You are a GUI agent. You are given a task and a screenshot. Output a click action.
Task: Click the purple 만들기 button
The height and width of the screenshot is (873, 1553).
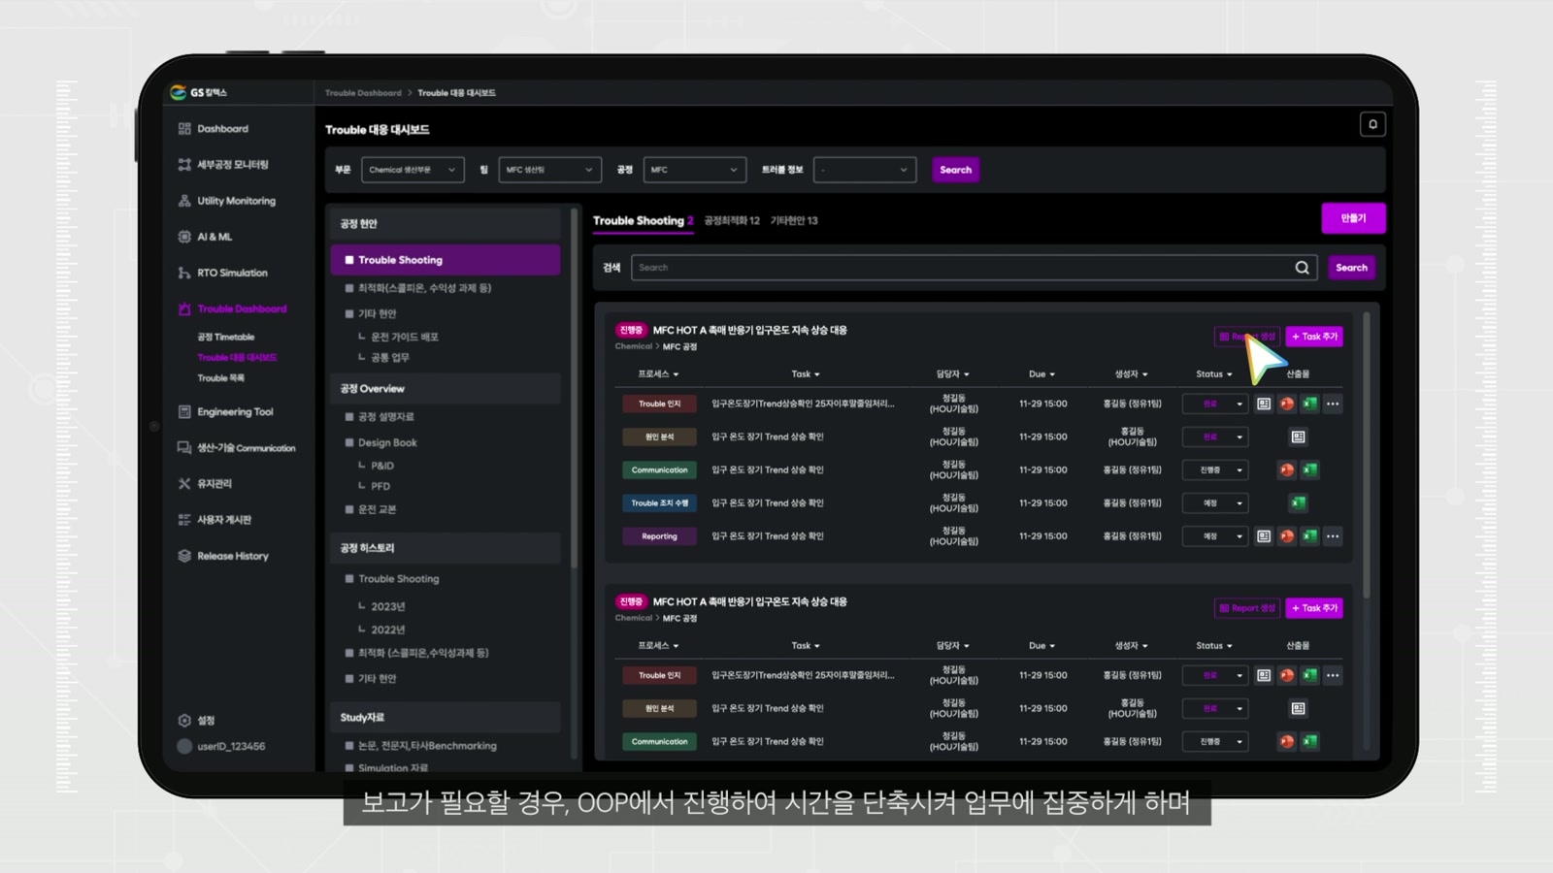tap(1353, 218)
